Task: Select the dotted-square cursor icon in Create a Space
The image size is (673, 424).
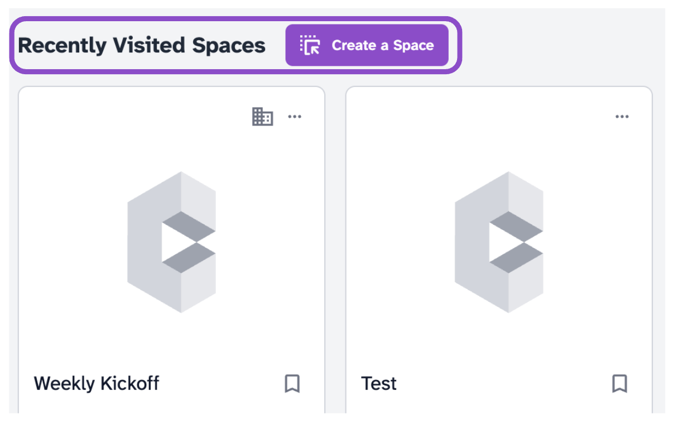Action: click(310, 45)
